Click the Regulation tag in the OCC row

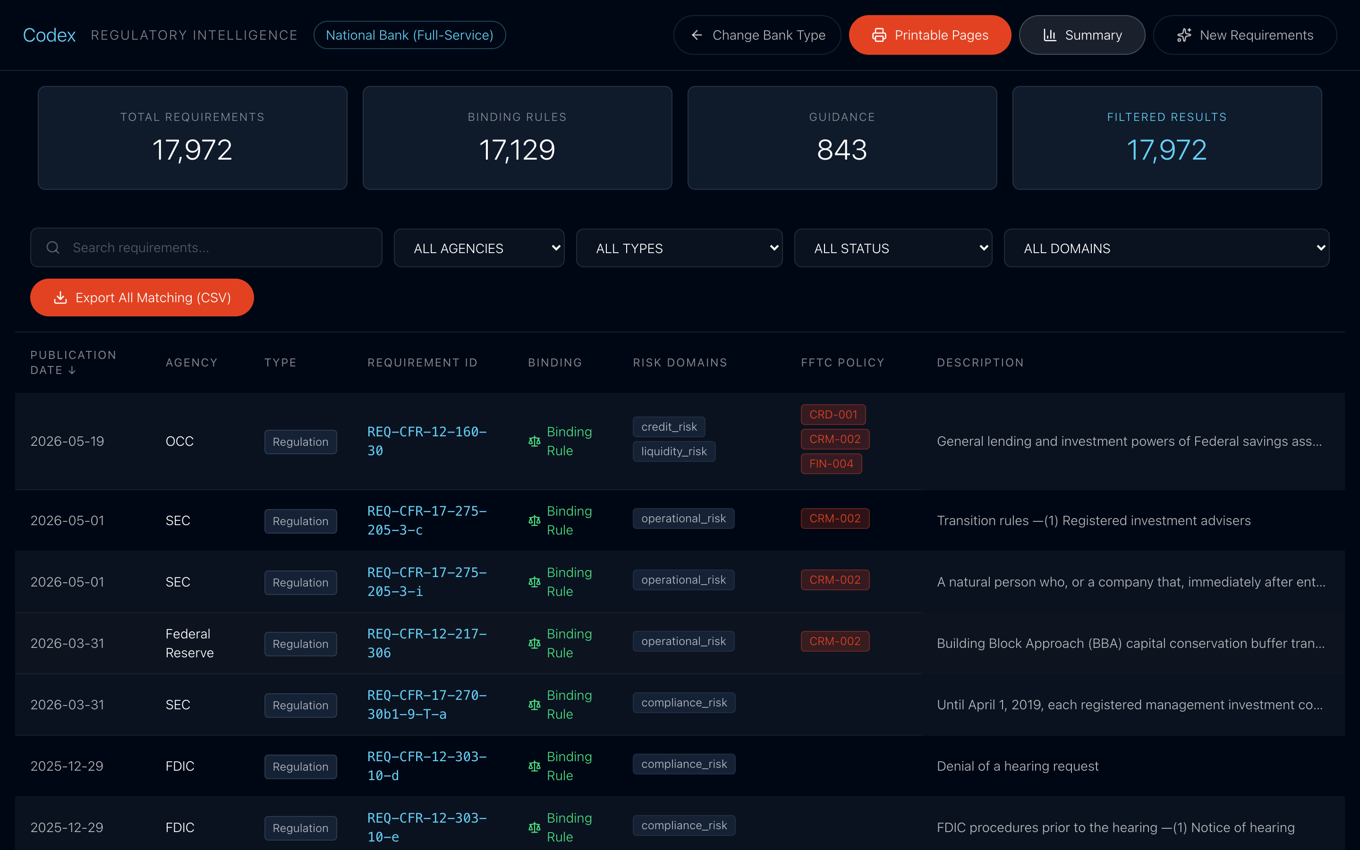pyautogui.click(x=300, y=442)
